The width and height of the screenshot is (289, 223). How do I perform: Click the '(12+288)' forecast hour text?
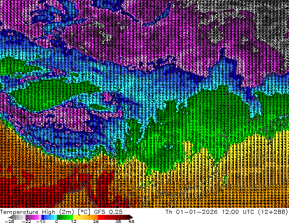click(x=273, y=212)
